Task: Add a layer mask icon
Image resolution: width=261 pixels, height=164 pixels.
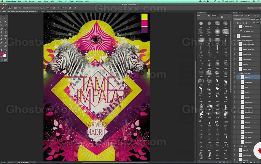Action: pos(244,162)
